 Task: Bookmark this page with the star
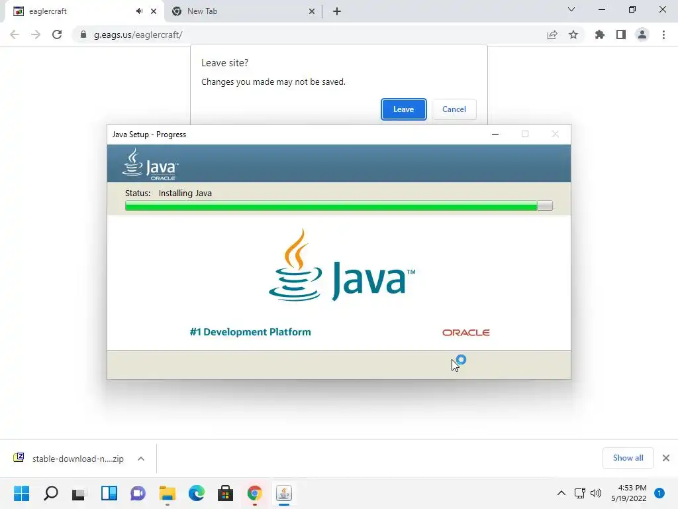point(573,34)
